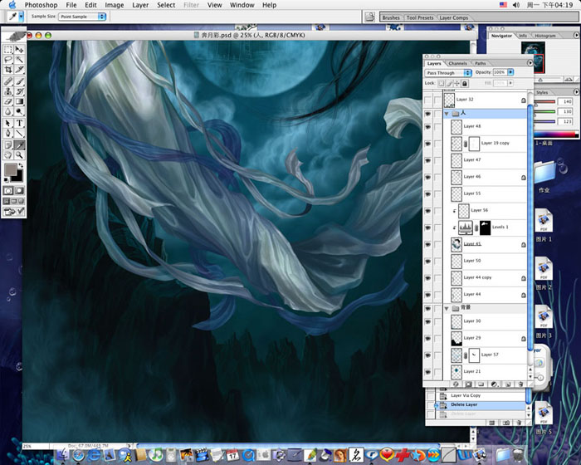The width and height of the screenshot is (581, 465).
Task: Select the Brush tool
Action: pos(19,81)
